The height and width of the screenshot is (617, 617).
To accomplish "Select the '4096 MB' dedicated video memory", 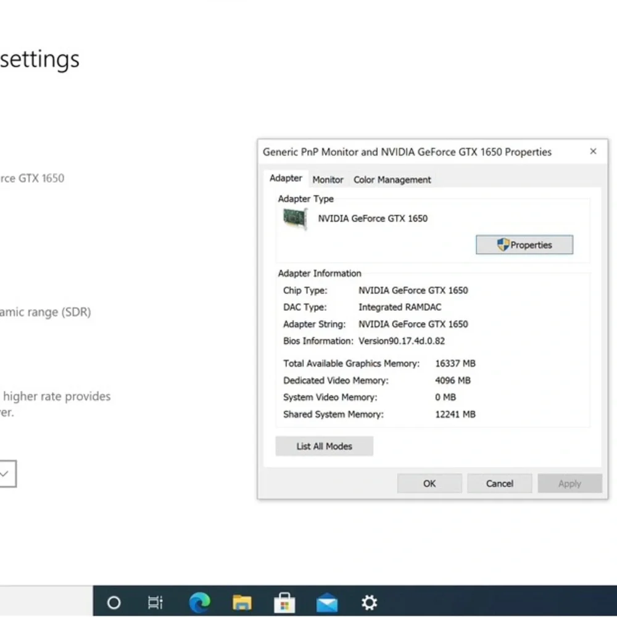I will point(453,380).
